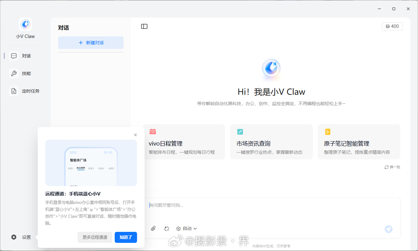Viewport: 418px width, 251px height.
Task: Close the 远程通道 popup with X
Action: pos(135,135)
